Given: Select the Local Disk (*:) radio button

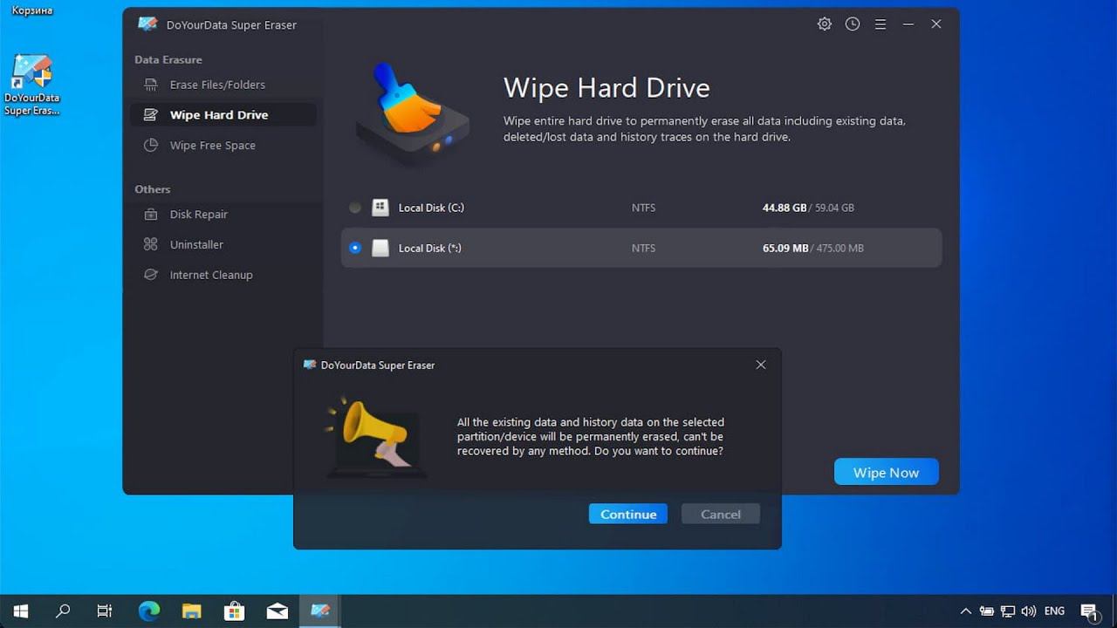Looking at the screenshot, I should click(x=355, y=248).
